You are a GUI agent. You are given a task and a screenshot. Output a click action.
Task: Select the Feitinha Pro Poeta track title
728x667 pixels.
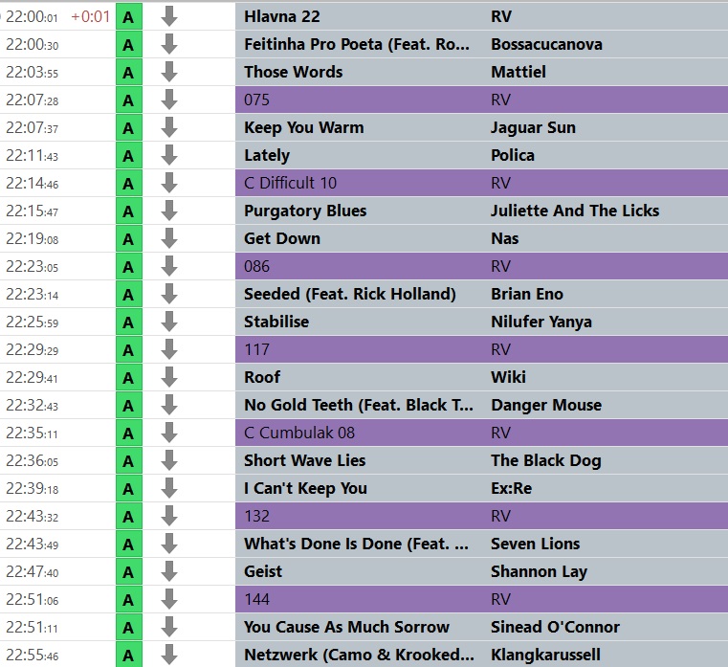pos(357,45)
